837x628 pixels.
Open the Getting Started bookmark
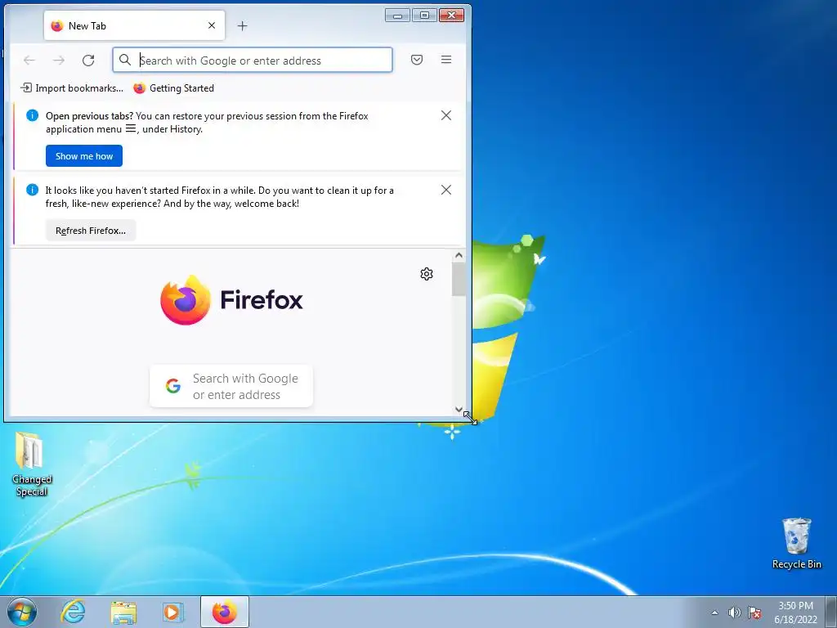pyautogui.click(x=173, y=88)
